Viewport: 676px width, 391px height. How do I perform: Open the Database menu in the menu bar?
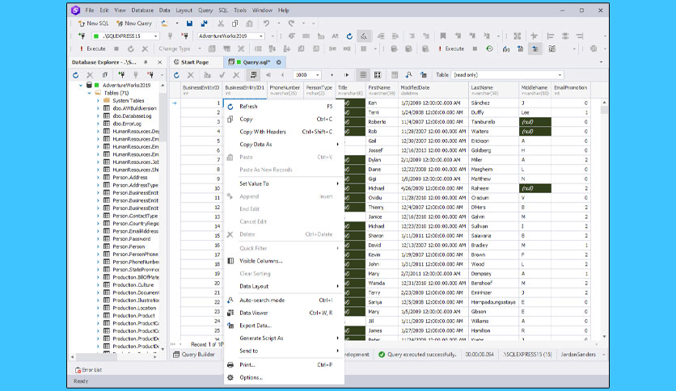pyautogui.click(x=142, y=11)
